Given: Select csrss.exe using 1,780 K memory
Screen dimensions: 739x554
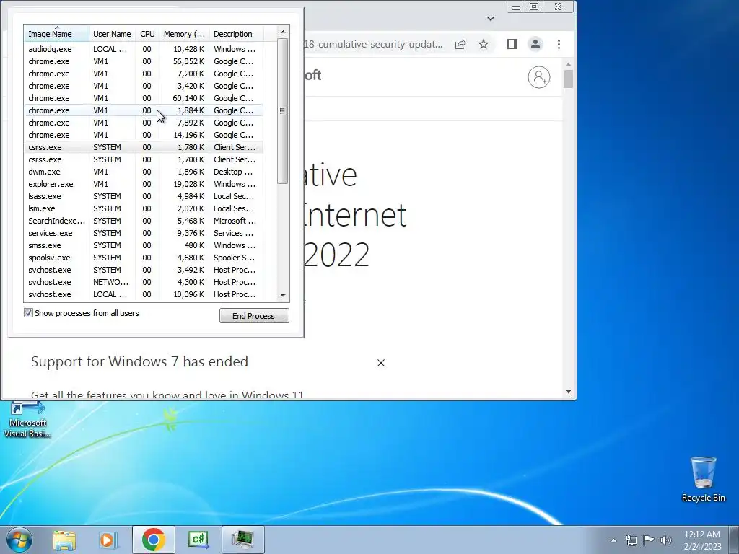Looking at the screenshot, I should [144, 147].
